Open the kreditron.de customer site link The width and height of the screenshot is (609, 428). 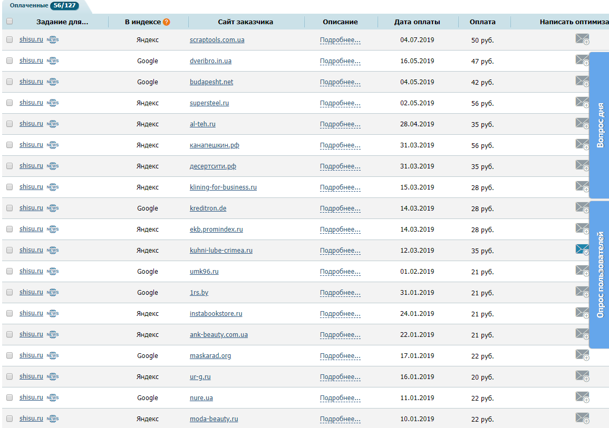pyautogui.click(x=208, y=208)
